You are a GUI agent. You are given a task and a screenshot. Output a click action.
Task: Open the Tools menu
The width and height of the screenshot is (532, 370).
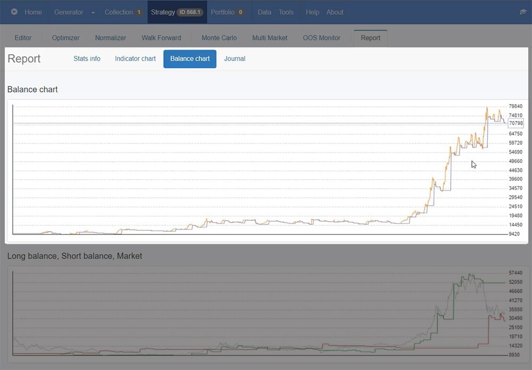pyautogui.click(x=286, y=12)
